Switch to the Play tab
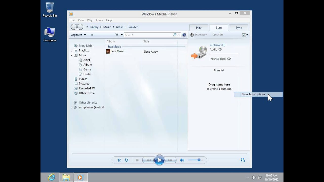 [x=199, y=28]
